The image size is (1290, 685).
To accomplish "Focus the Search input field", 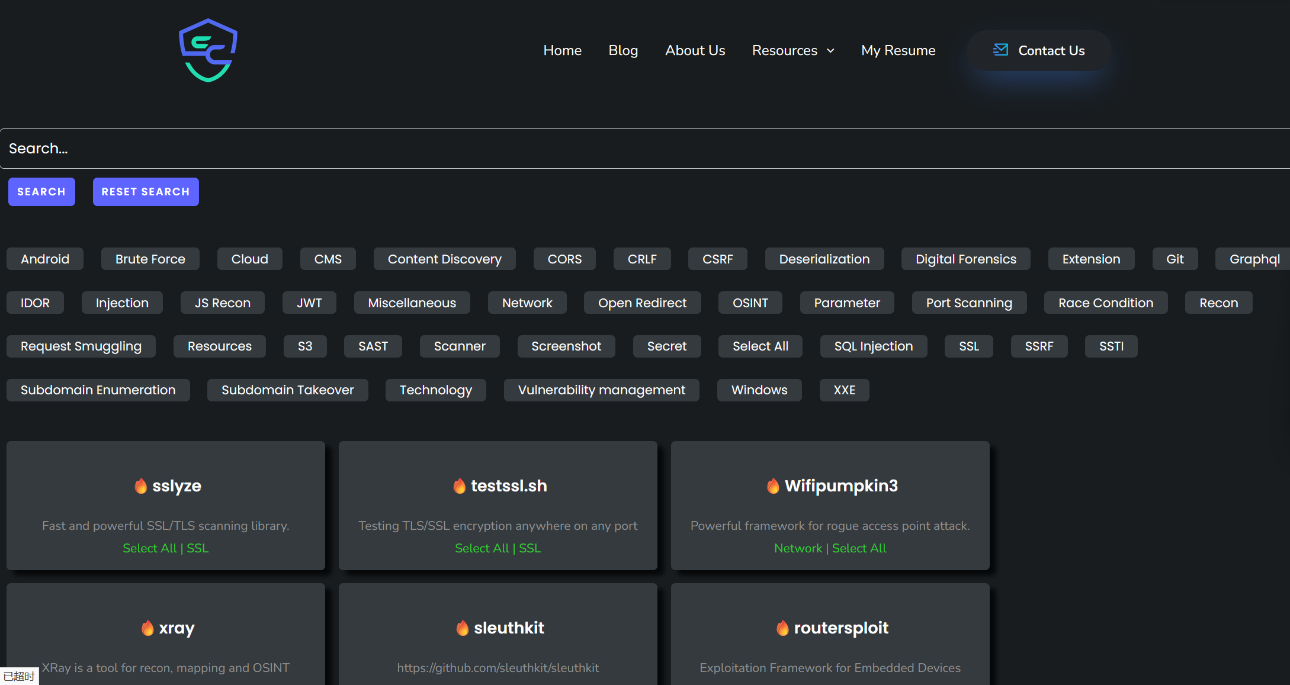I will pyautogui.click(x=645, y=149).
